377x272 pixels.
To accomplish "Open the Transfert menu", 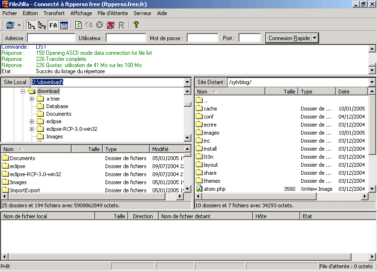I will [54, 13].
